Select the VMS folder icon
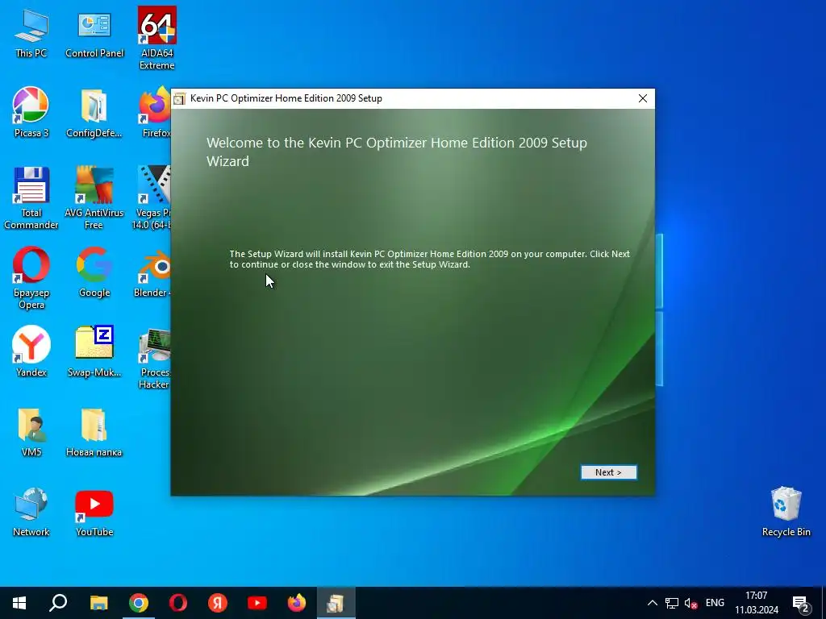 coord(31,432)
